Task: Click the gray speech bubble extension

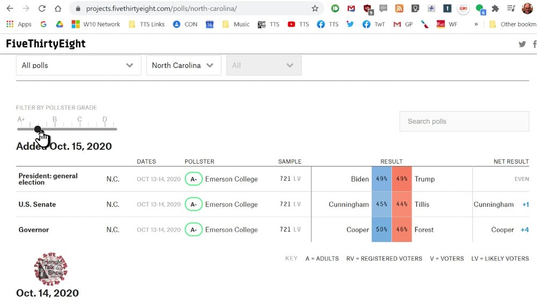Action: point(383,9)
